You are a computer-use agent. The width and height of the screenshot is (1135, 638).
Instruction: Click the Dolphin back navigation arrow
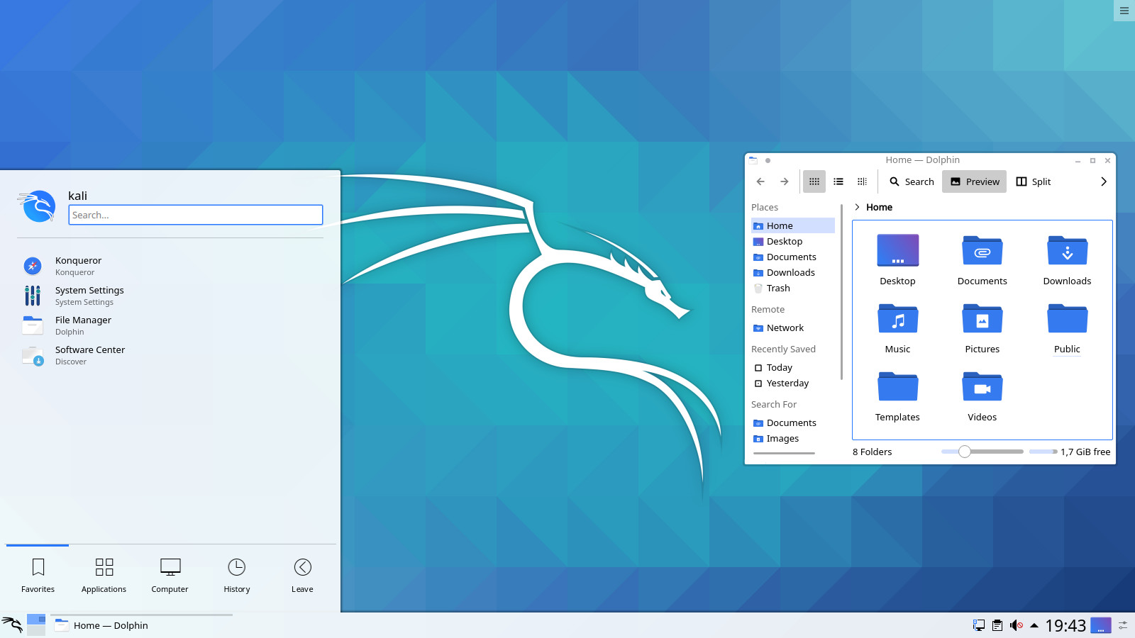tap(760, 181)
